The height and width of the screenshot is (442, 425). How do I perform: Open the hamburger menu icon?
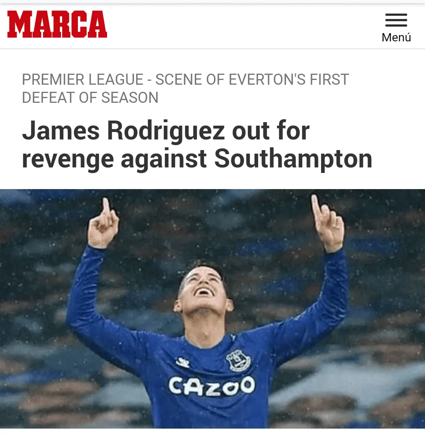click(x=396, y=20)
